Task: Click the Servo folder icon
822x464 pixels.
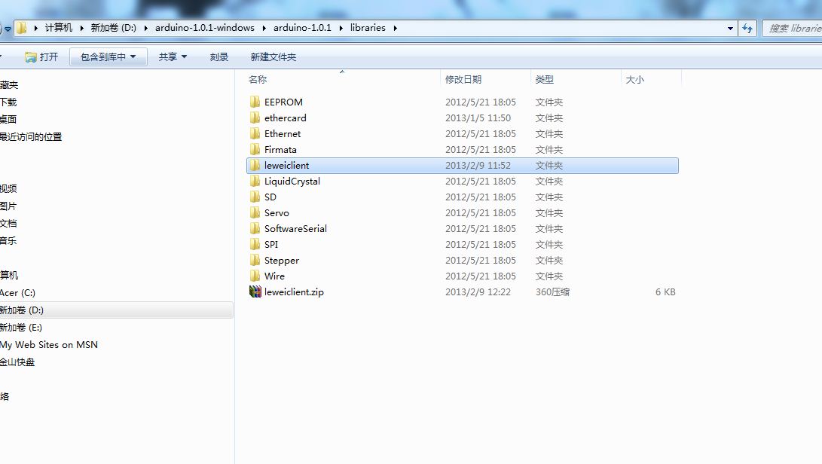Action: click(255, 212)
